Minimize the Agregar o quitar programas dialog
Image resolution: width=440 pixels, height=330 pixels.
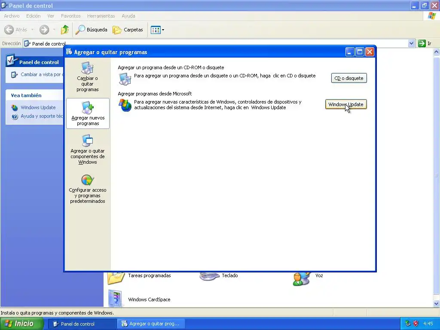tap(350, 52)
